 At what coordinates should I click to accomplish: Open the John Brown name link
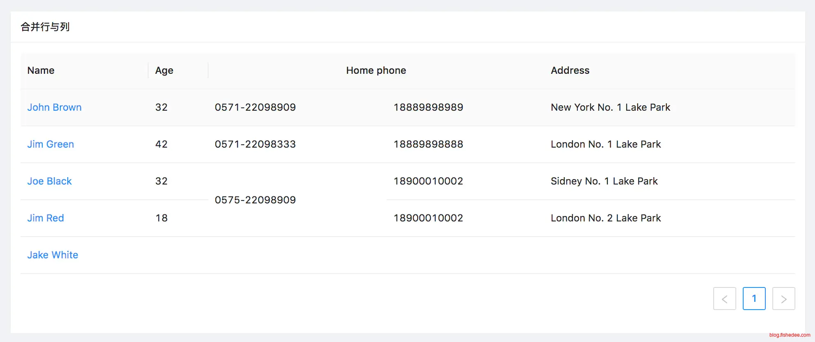pos(54,107)
